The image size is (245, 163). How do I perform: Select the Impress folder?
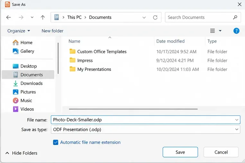85,61
